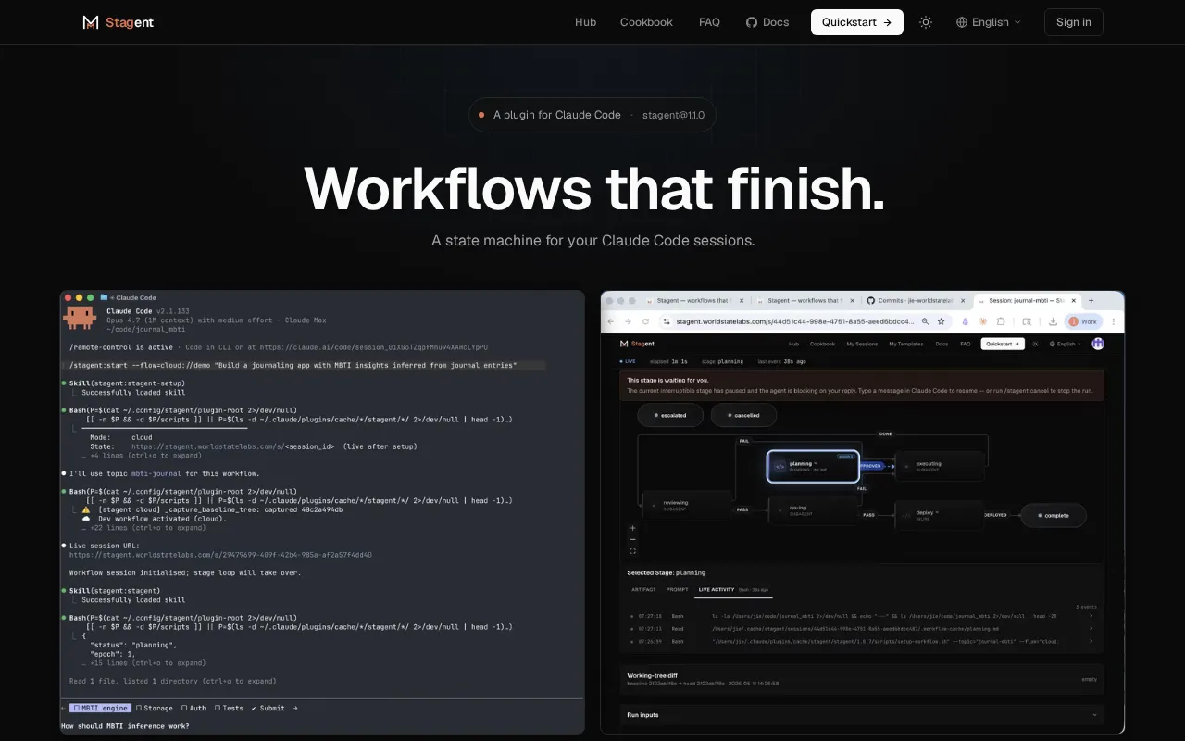Image resolution: width=1185 pixels, height=741 pixels.
Task: Click the Sign in button
Action: tap(1074, 22)
